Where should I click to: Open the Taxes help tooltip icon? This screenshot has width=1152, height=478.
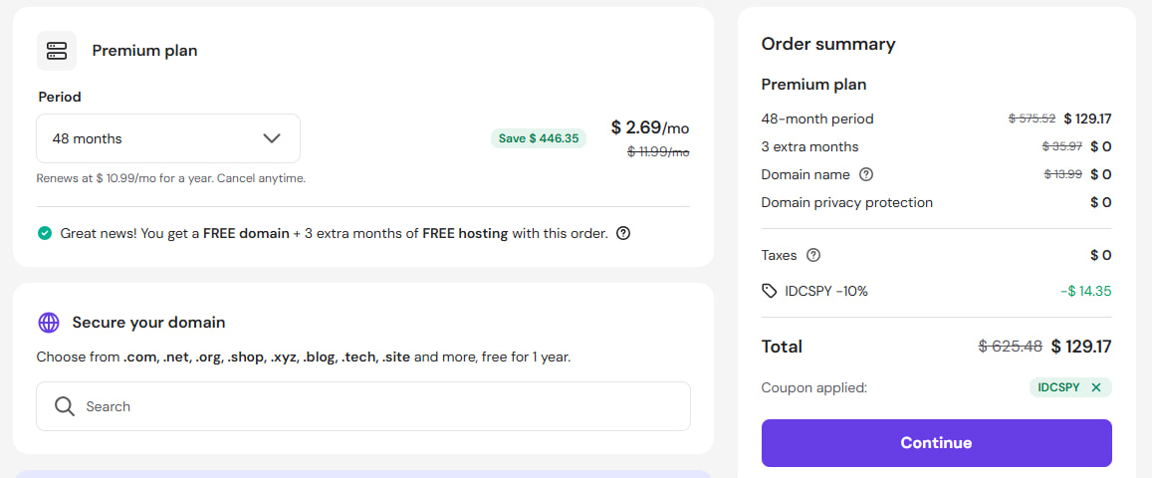812,256
